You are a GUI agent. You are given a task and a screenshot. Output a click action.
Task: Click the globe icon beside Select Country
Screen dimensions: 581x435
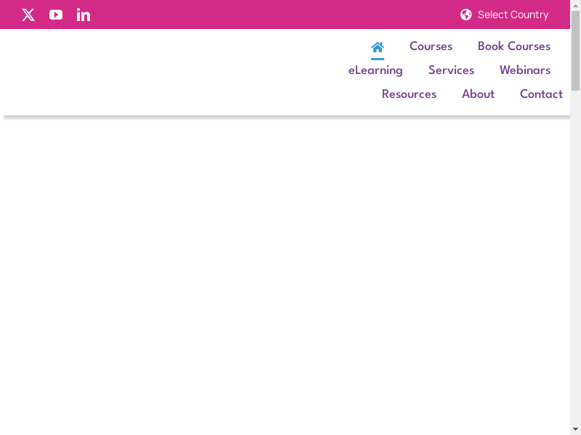coord(466,14)
